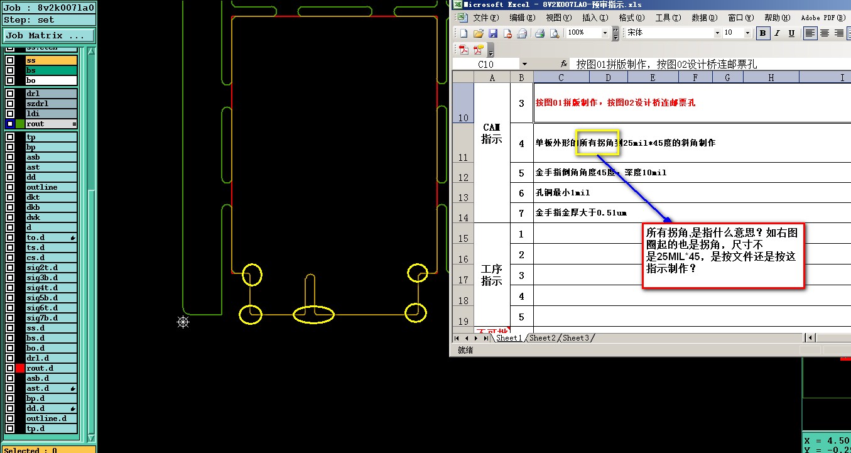Screen dimensions: 851x453
Task: Click the outline.d layer name
Action: tap(51, 418)
